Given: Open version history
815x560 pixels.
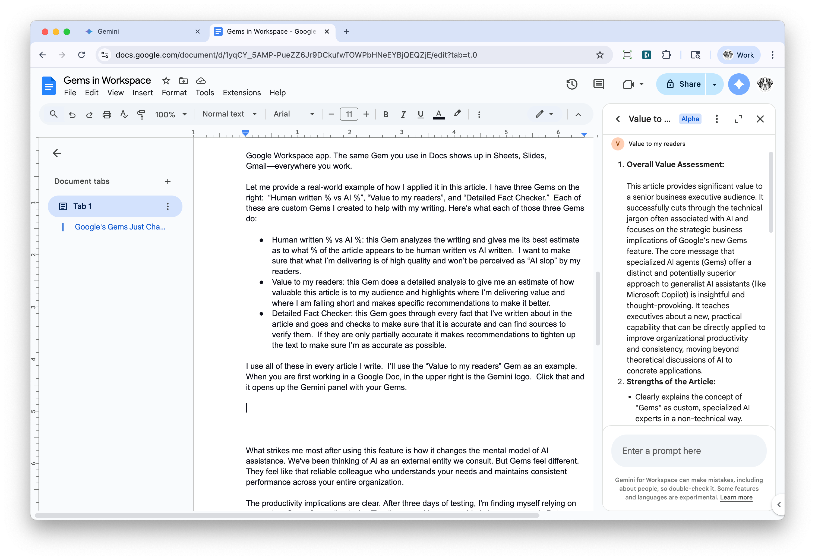Looking at the screenshot, I should pos(572,84).
